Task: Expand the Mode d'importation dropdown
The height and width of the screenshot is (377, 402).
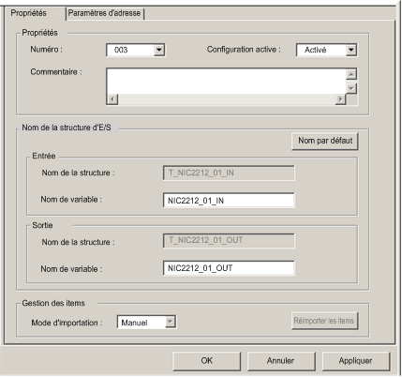Action: 171,322
